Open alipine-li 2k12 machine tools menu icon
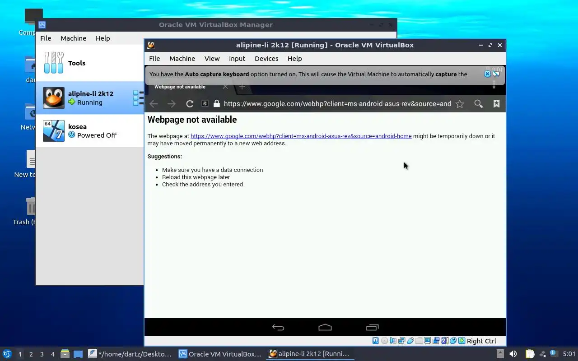 coord(138,98)
